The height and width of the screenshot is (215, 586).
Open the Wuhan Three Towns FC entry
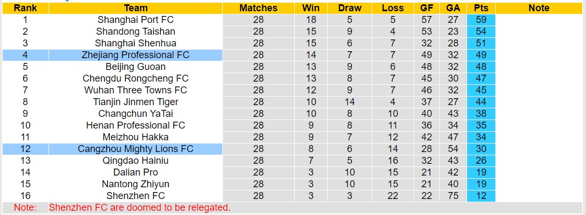point(135,90)
